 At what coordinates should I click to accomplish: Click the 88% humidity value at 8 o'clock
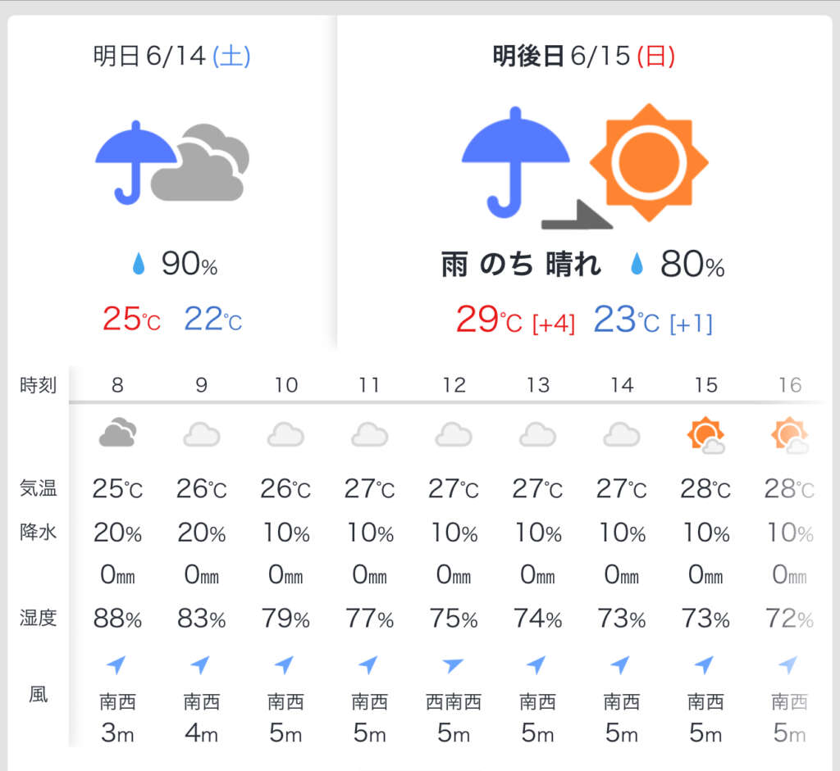coord(117,619)
